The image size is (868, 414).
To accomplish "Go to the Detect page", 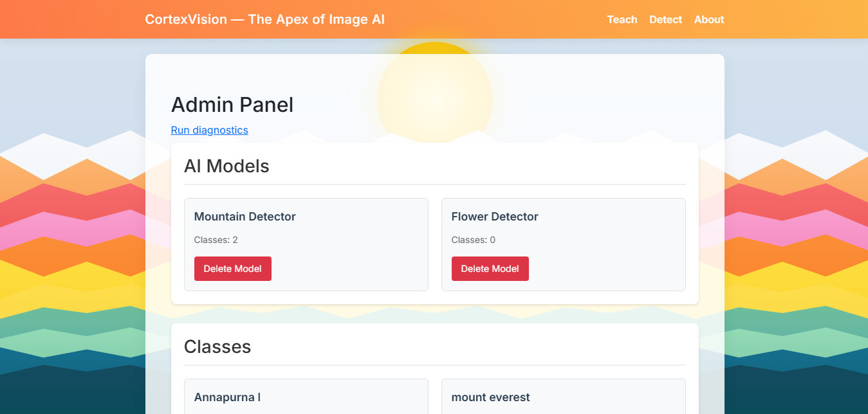I will click(665, 19).
